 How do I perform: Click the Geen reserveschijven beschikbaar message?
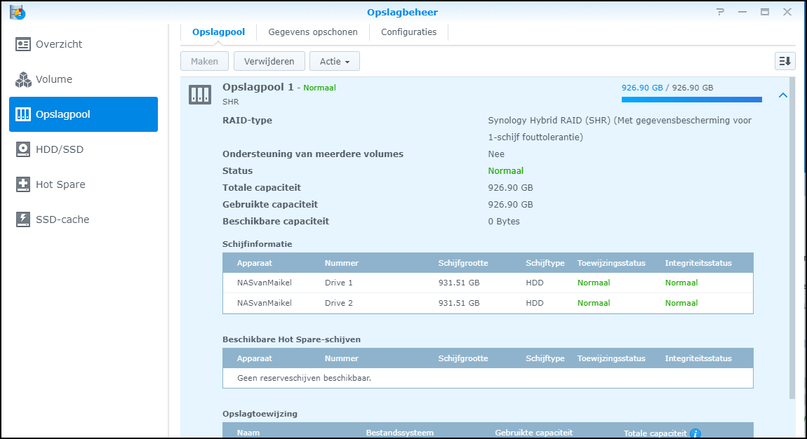pos(304,379)
